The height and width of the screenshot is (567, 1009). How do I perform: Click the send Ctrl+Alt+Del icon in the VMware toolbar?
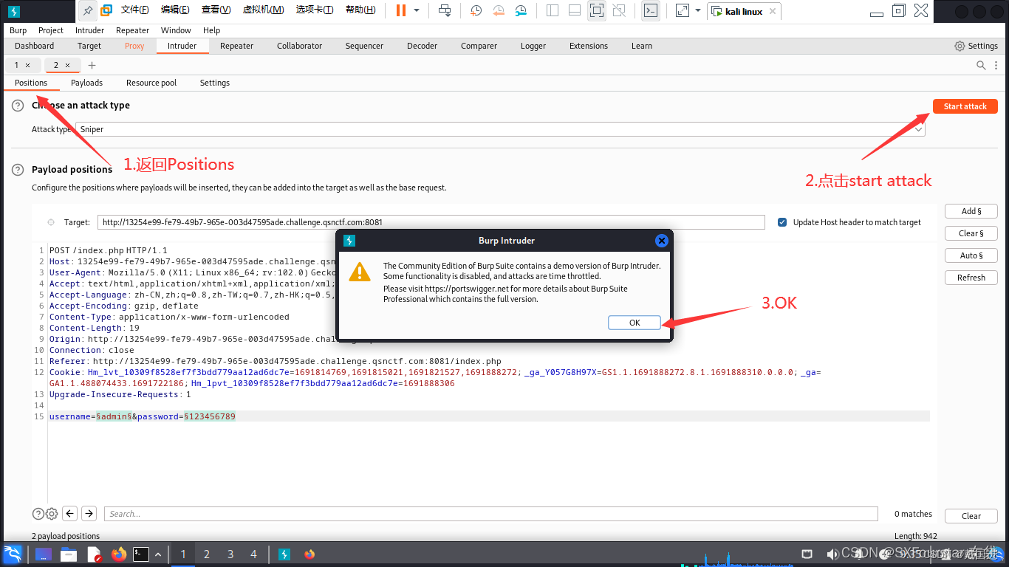pos(445,10)
